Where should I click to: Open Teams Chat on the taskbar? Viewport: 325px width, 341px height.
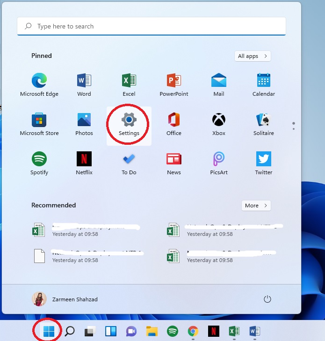[x=131, y=331]
